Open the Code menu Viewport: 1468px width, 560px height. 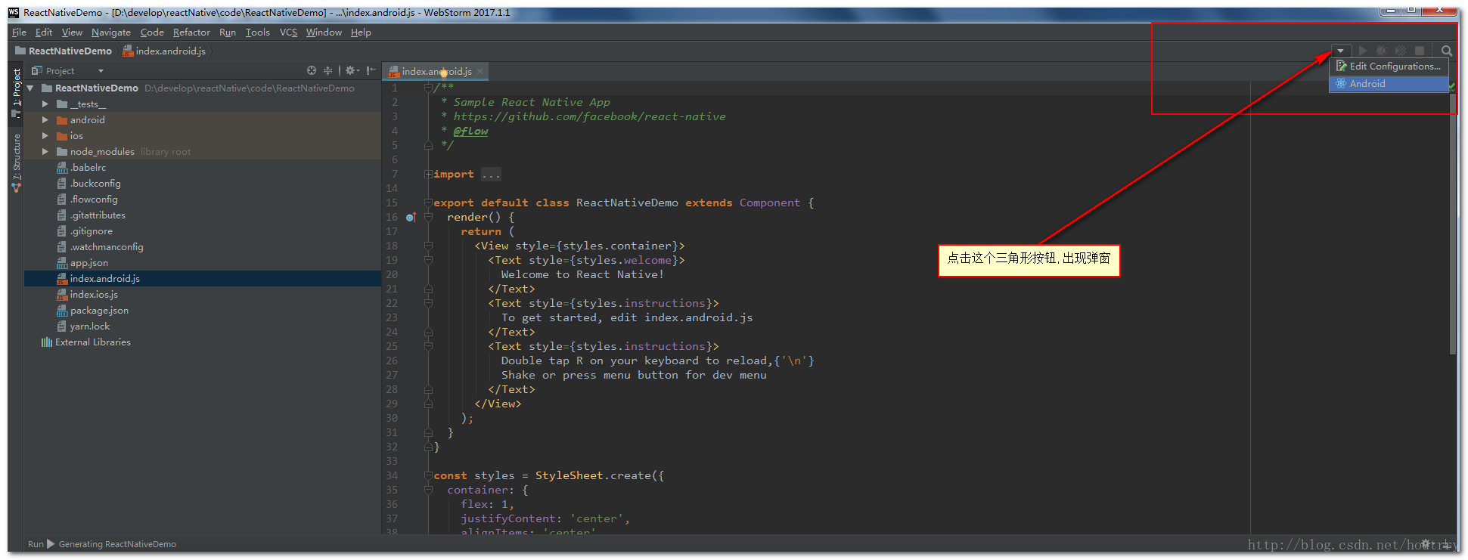pos(152,32)
